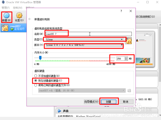The width and height of the screenshot is (161, 120).
Task: Click the VirtualBox manager scrollbar up arrow
Action: [160, 25]
